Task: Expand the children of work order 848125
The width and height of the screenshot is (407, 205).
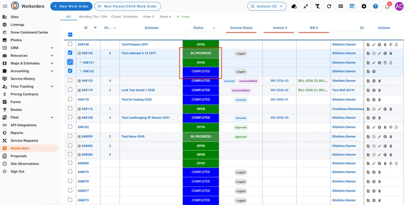Action: [79, 81]
